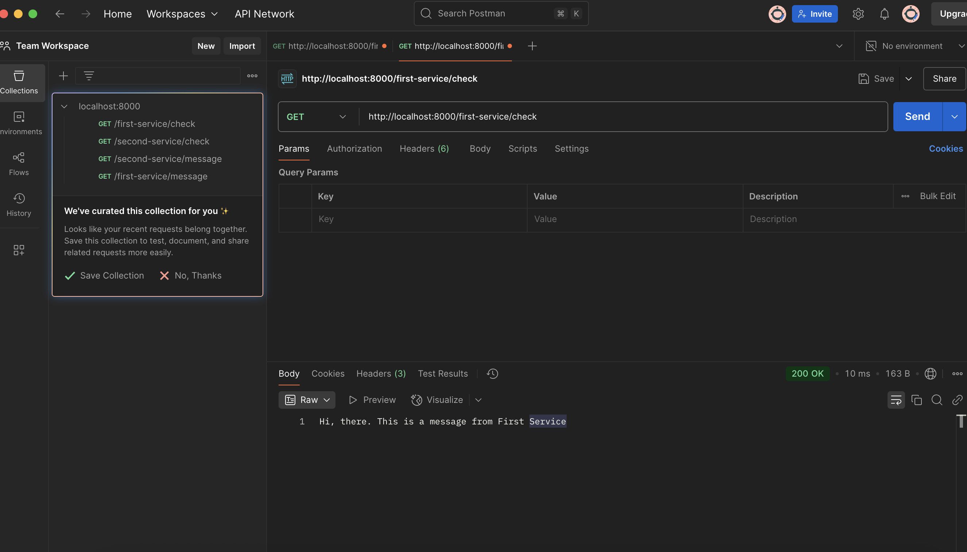Screen dimensions: 967x552
Task: Open new request tab with plus icon
Action: [x=532, y=46]
